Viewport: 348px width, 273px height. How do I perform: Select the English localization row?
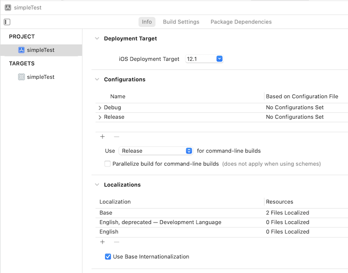click(221, 232)
